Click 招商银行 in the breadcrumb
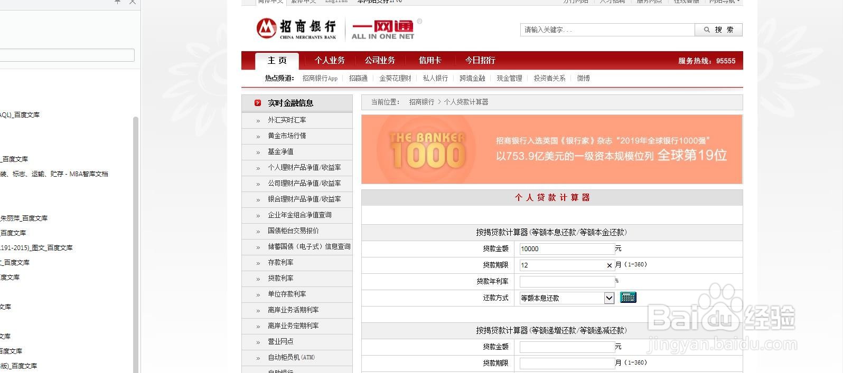843x373 pixels. point(422,102)
